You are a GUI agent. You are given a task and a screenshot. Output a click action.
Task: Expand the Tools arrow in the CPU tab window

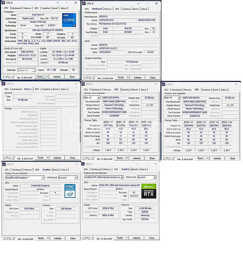[47, 77]
